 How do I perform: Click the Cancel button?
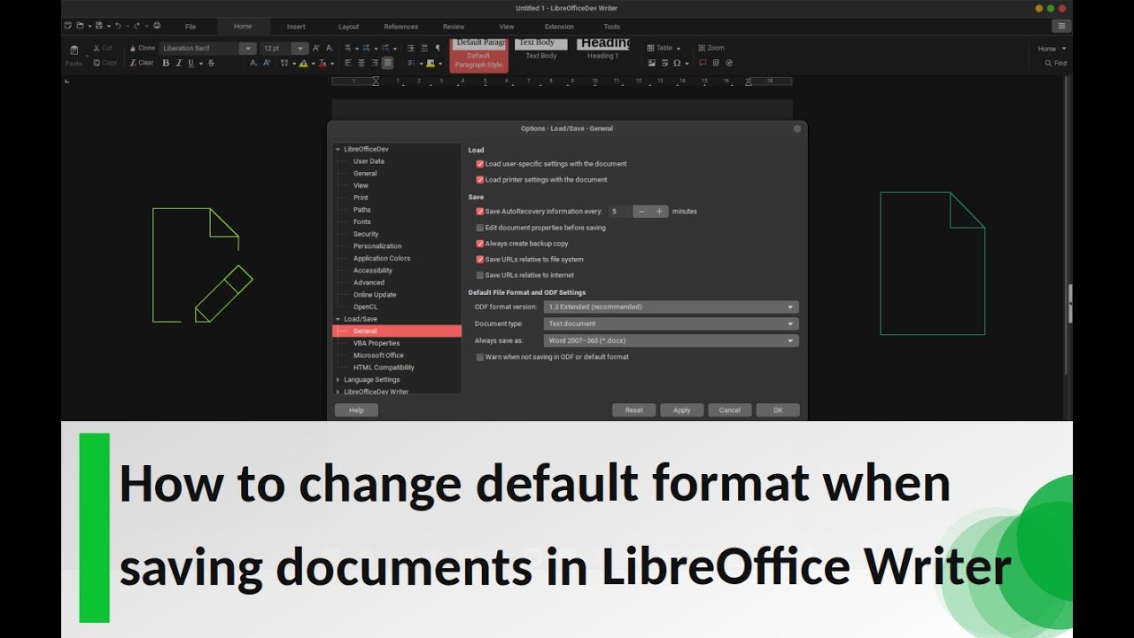coord(730,410)
